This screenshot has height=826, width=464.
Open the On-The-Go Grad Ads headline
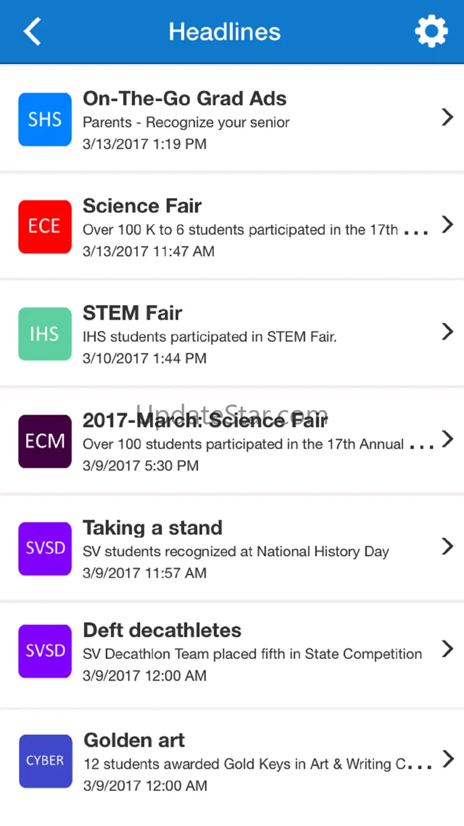184,99
